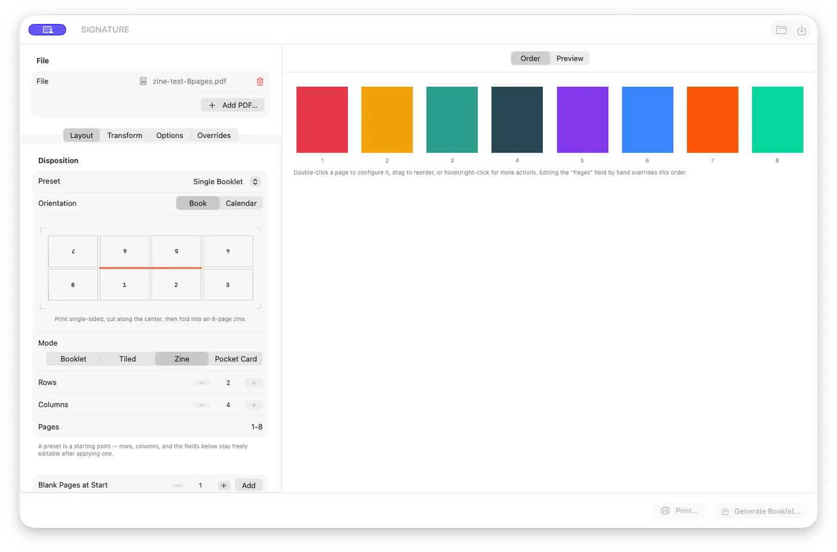Decrease the Columns value
The height and width of the screenshot is (552, 837).
pos(202,405)
